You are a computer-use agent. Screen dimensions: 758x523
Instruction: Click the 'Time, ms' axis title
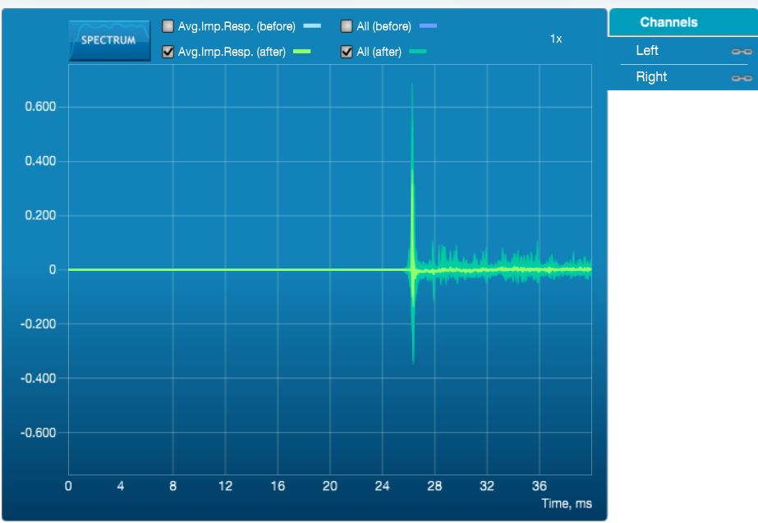click(567, 503)
